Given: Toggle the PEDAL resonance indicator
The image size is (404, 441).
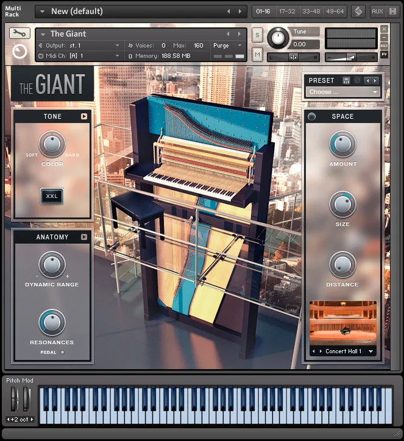Looking at the screenshot, I should tap(62, 352).
